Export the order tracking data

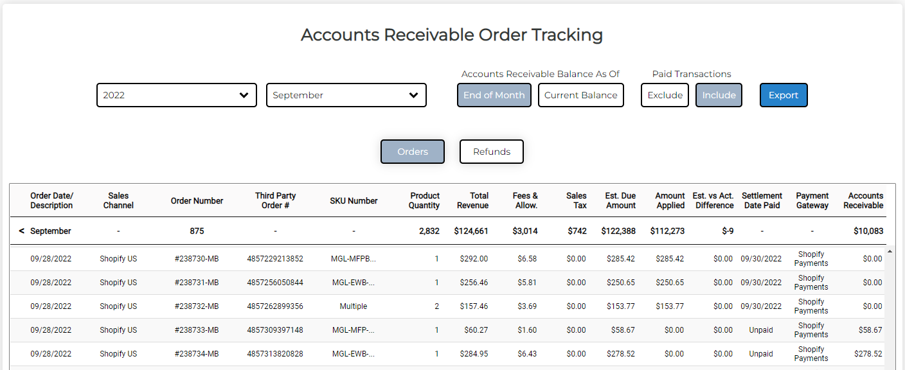tap(784, 95)
